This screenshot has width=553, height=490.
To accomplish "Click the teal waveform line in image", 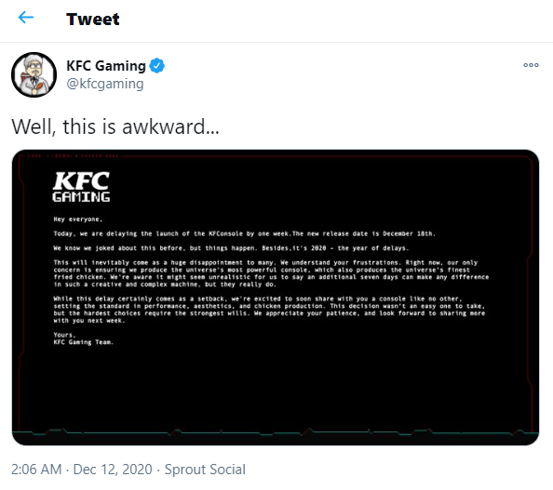I will 276,431.
